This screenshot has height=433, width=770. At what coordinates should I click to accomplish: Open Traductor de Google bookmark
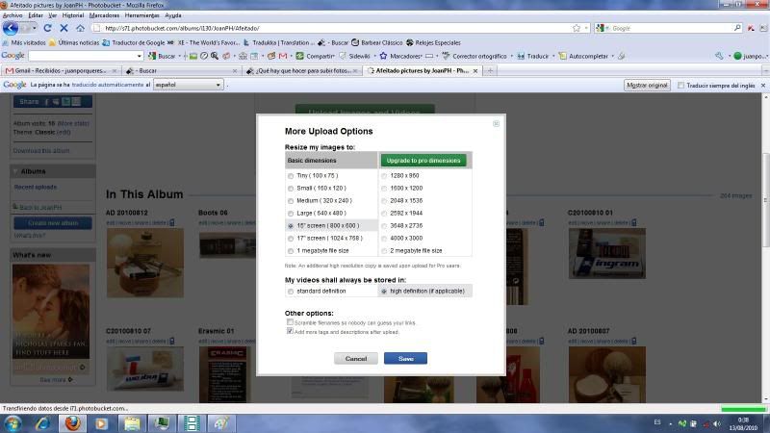[x=133, y=42]
